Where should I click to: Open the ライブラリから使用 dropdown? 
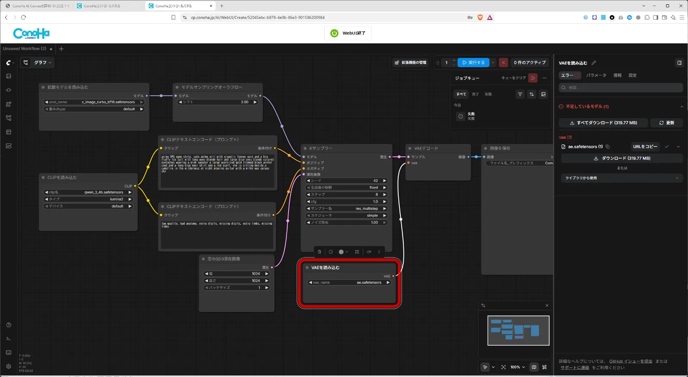tap(622, 178)
